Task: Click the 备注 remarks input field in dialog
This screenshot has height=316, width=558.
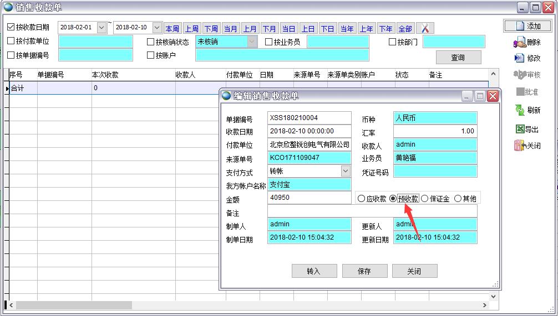Action: click(372, 211)
